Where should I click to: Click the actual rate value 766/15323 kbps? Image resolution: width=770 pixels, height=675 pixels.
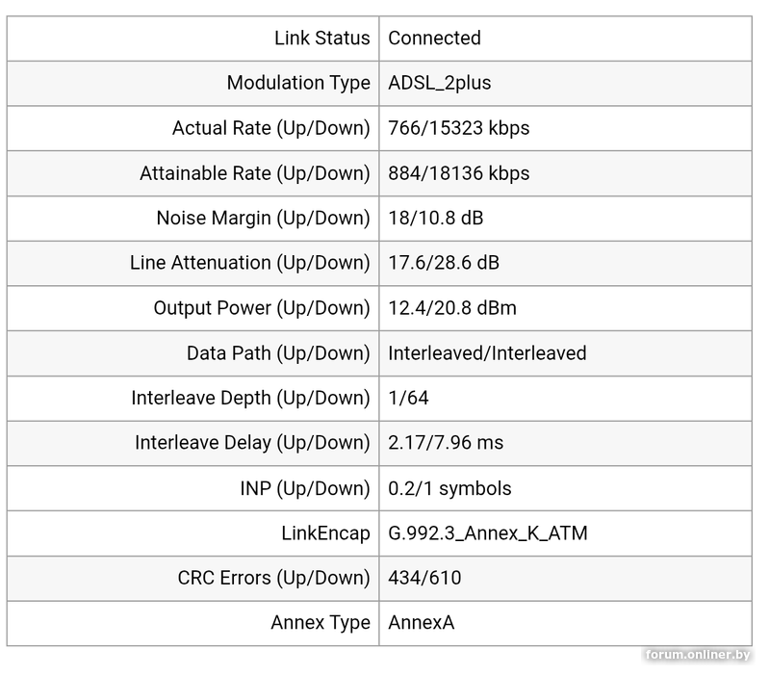pyautogui.click(x=458, y=128)
